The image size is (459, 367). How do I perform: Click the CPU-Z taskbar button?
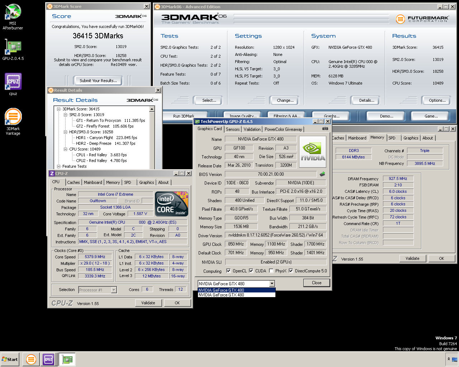pyautogui.click(x=48, y=359)
